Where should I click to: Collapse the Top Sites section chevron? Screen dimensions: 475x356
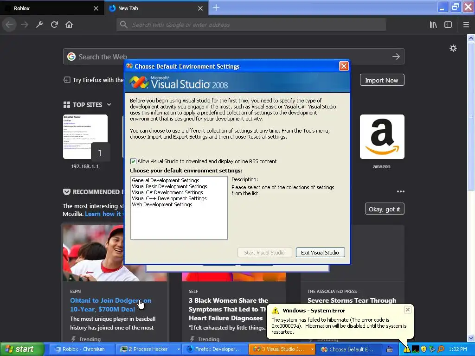[x=109, y=105]
